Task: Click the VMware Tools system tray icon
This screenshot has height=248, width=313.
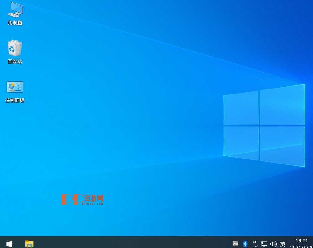Action: point(235,244)
